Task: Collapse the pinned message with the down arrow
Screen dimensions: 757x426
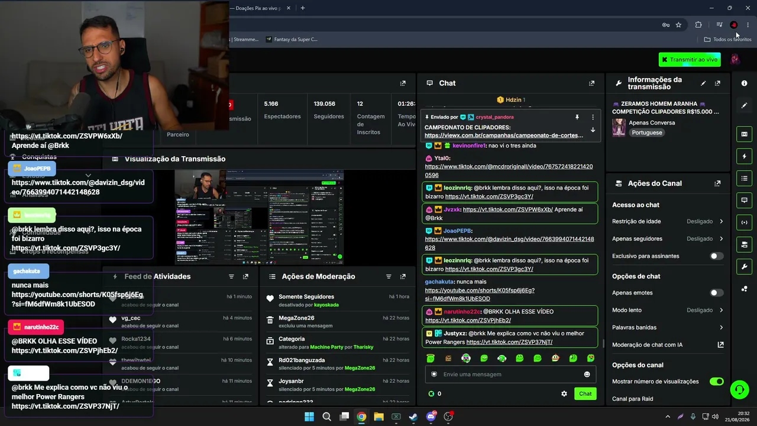Action: coord(593,130)
